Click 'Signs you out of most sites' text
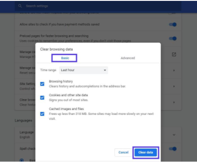 69,100
